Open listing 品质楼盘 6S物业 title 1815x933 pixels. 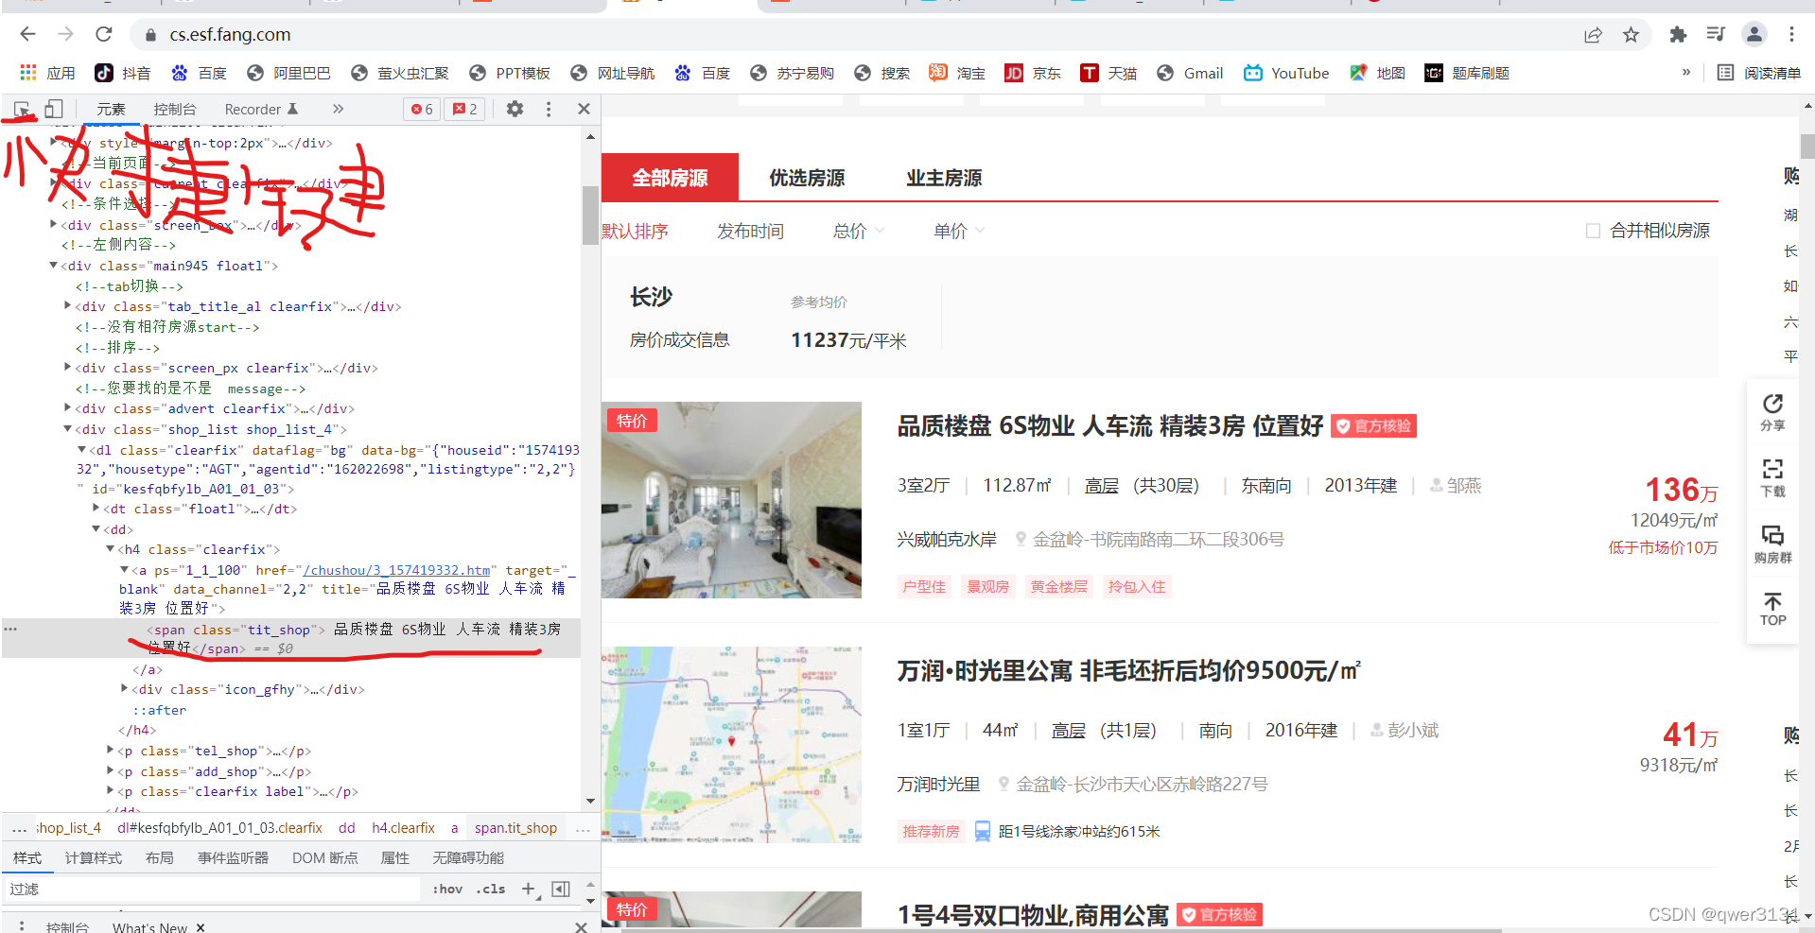tap(1109, 426)
